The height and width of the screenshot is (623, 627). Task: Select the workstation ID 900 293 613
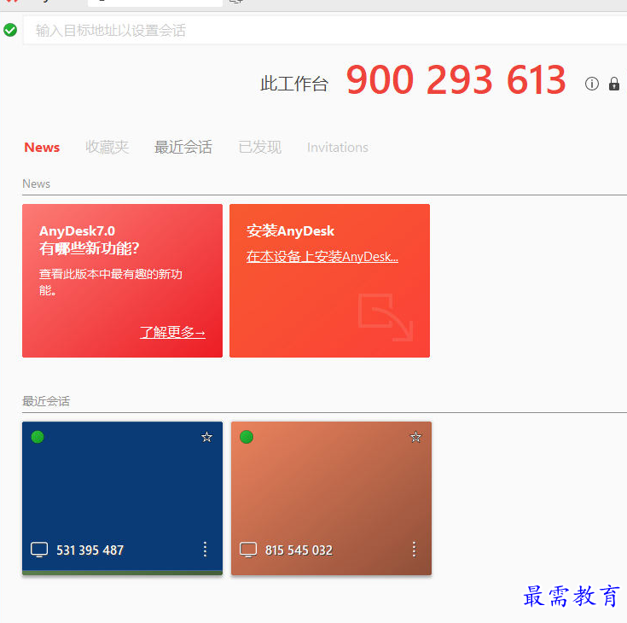point(456,80)
